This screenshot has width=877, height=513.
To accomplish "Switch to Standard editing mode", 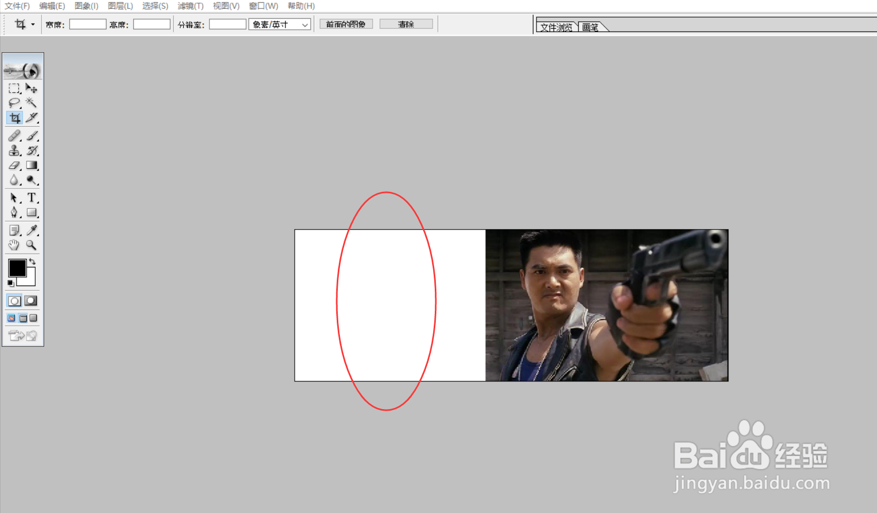I will (x=14, y=301).
